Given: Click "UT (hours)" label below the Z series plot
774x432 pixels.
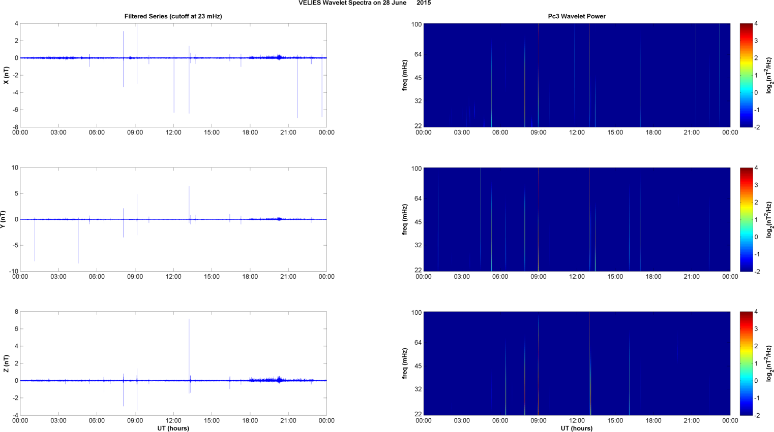Looking at the screenshot, I should tap(173, 428).
